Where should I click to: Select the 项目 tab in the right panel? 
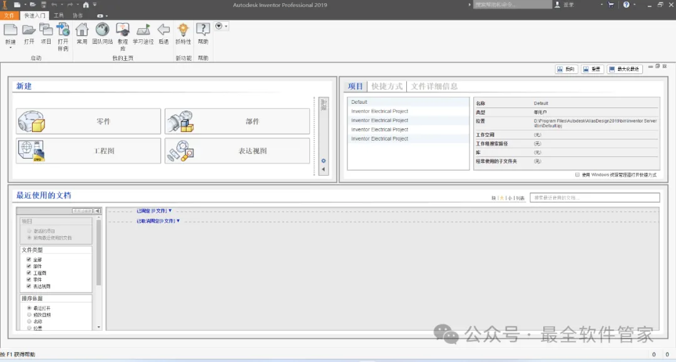[356, 86]
